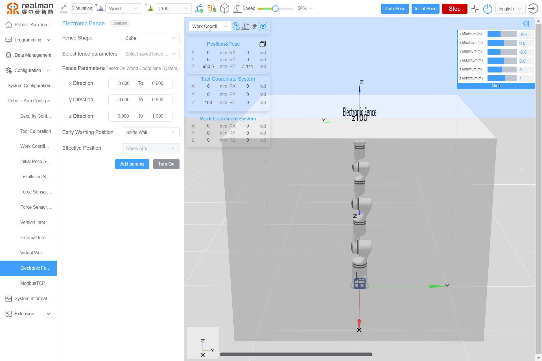Click the eraser icon in the viewport toolbar
The height and width of the screenshot is (361, 542).
(x=254, y=26)
